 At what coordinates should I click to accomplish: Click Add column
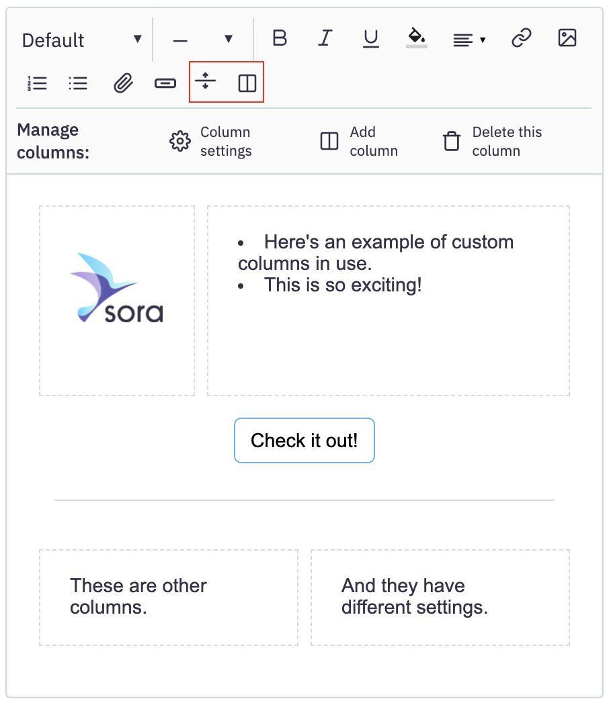pyautogui.click(x=359, y=141)
